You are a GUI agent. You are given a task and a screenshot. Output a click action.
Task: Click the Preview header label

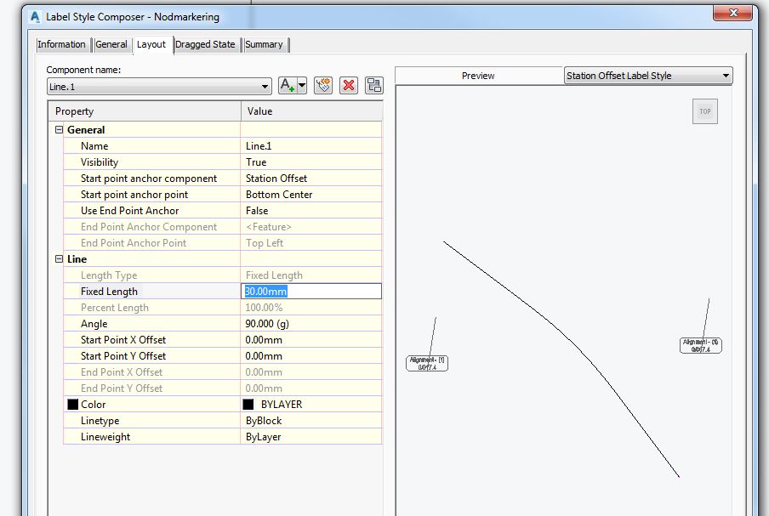tap(478, 75)
